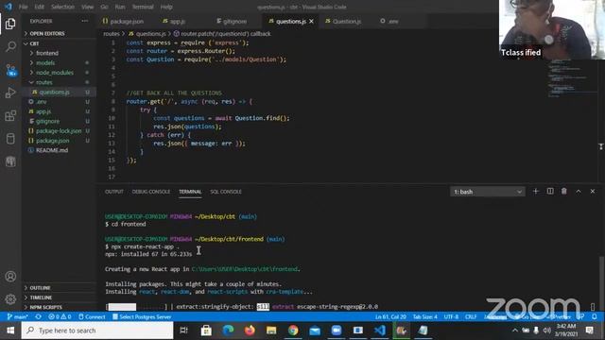Click the notifications bell in status bar
The height and width of the screenshot is (340, 605).
(595, 317)
